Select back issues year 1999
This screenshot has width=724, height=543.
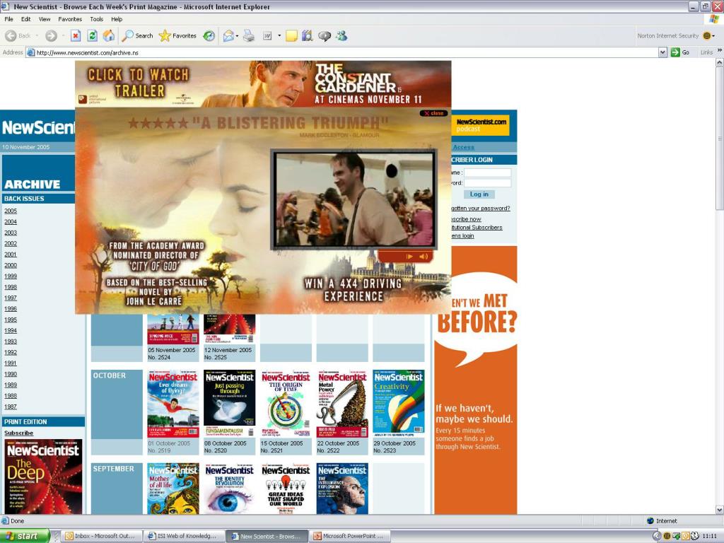[x=11, y=276]
